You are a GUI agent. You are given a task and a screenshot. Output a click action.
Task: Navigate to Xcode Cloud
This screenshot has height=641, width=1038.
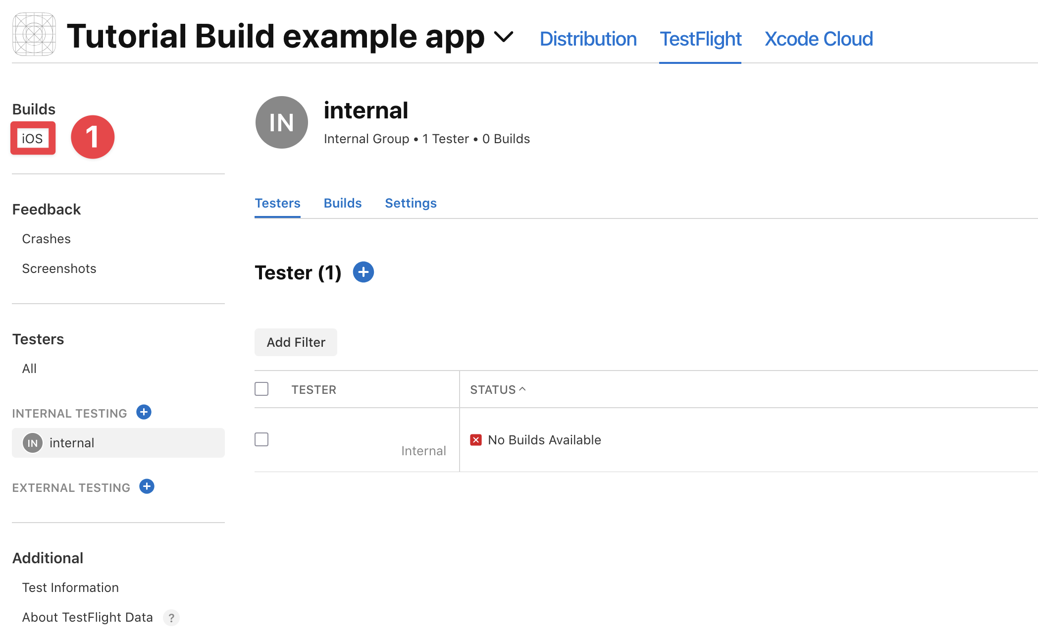pyautogui.click(x=819, y=38)
